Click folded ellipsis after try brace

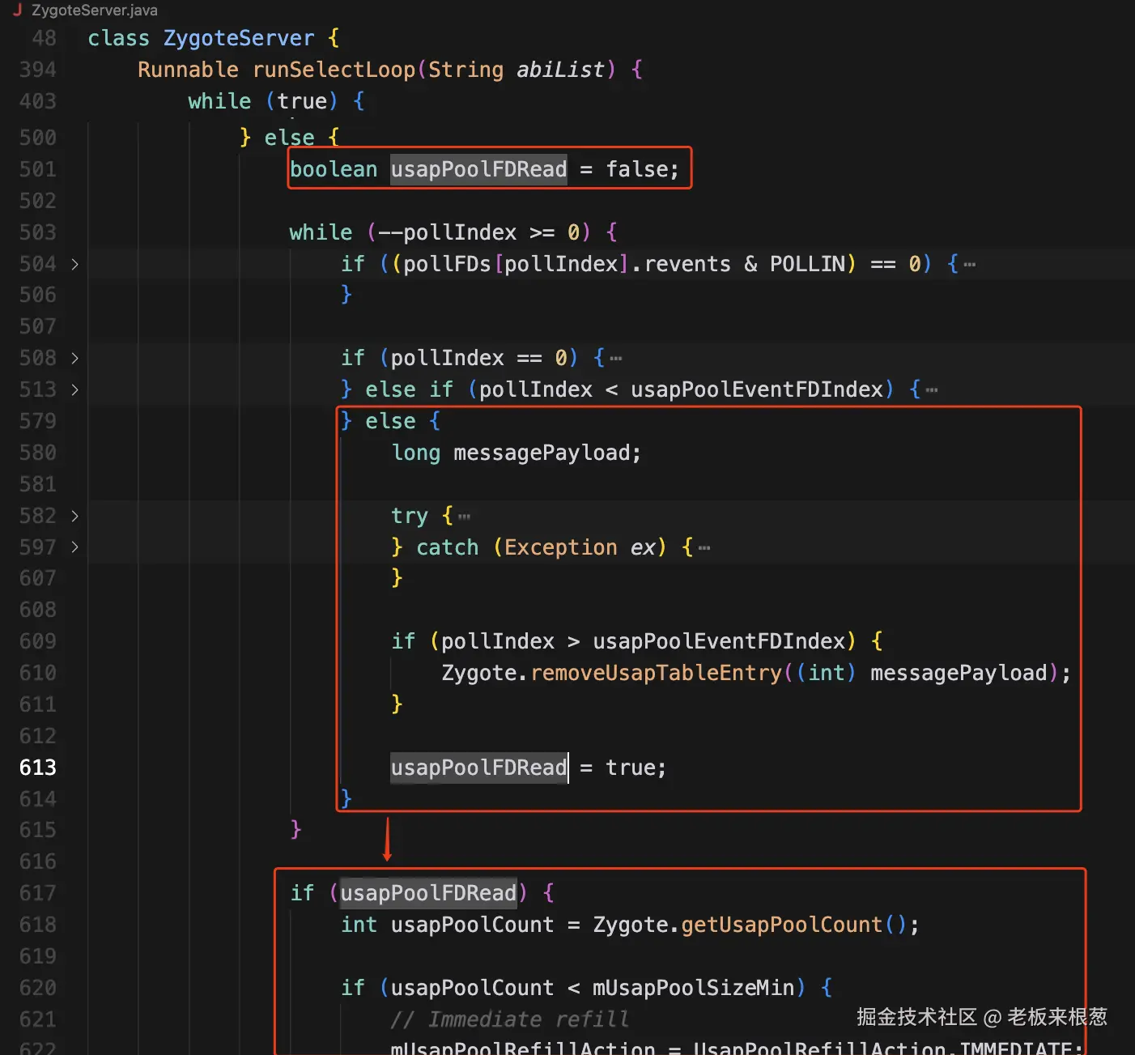click(464, 517)
